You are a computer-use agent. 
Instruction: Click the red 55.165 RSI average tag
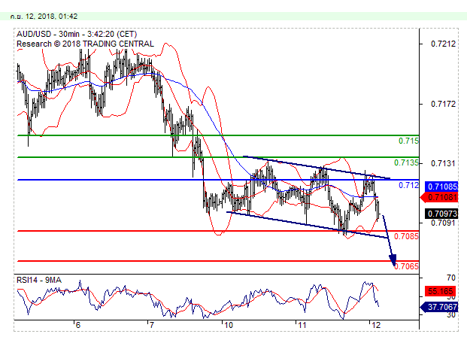[x=441, y=291]
